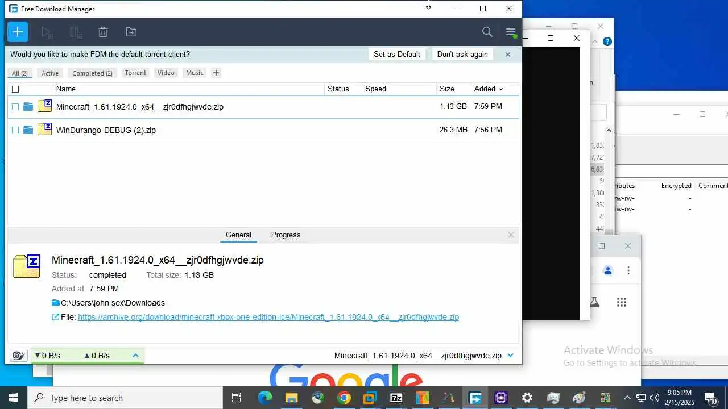Select WinDurango-DEBUG (2).zip file name

[106, 130]
